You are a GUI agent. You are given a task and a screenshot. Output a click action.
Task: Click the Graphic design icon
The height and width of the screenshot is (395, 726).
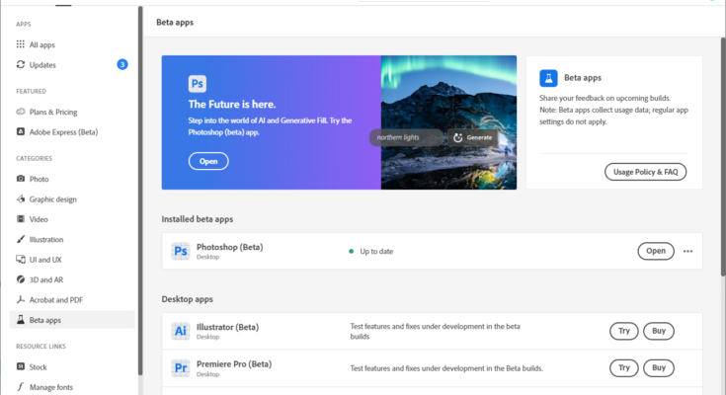pos(21,198)
